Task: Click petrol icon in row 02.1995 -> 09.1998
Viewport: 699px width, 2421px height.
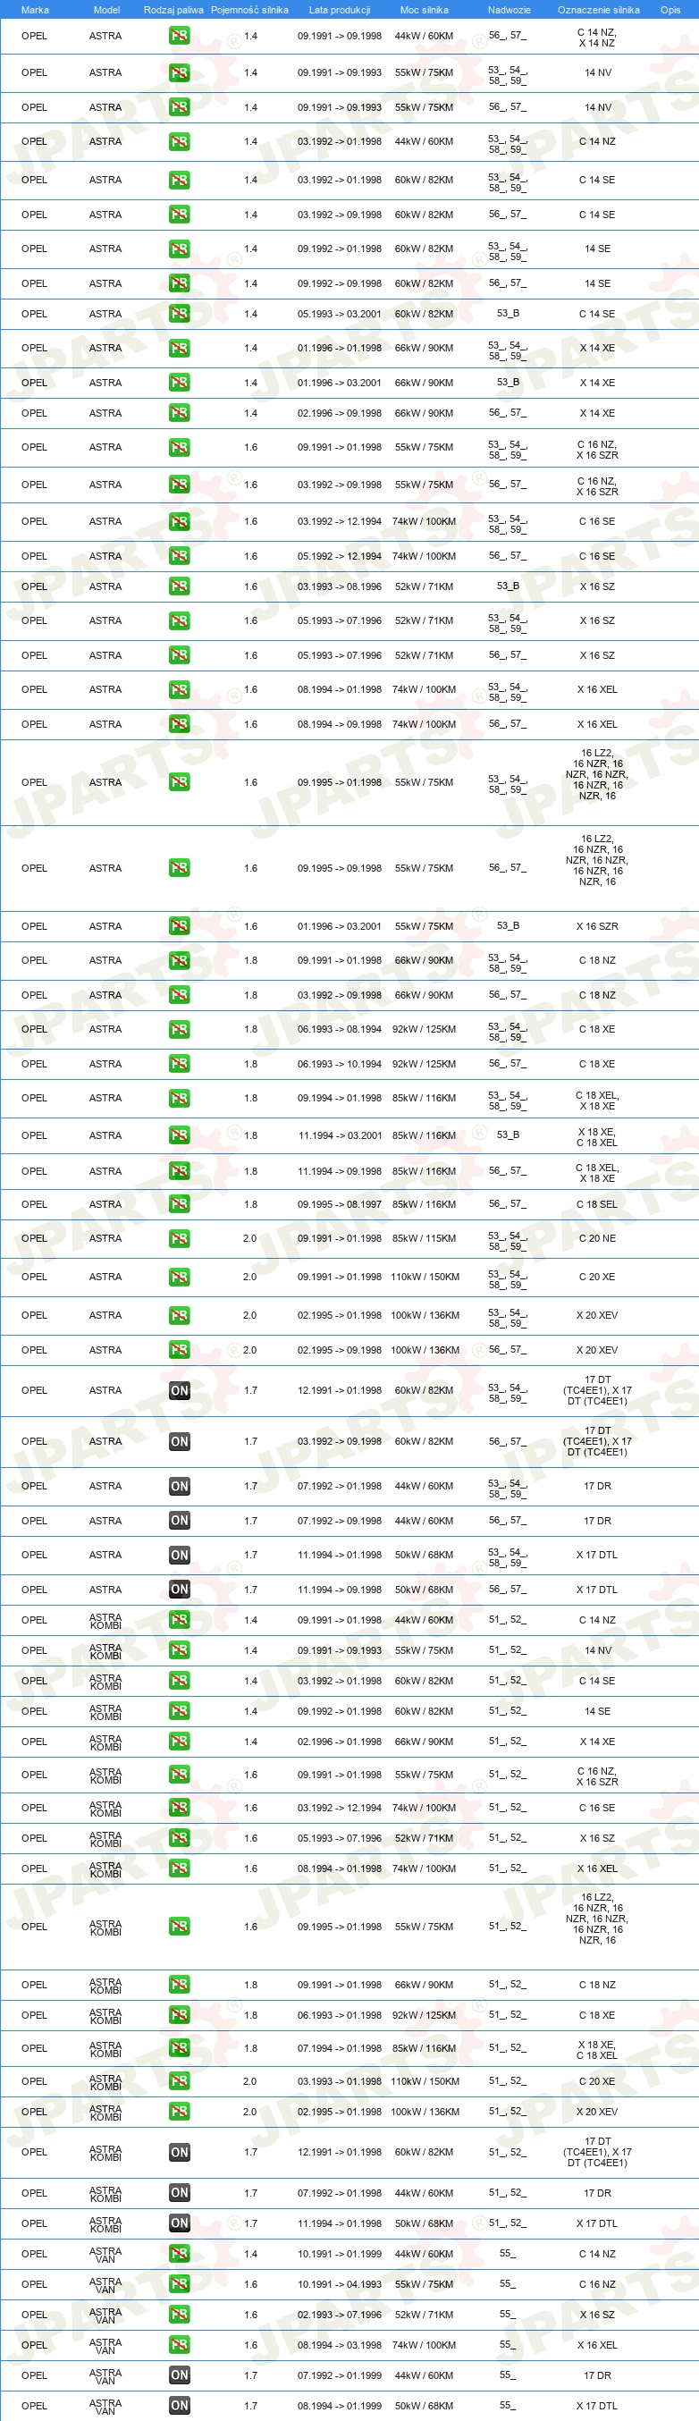Action: (x=180, y=1350)
